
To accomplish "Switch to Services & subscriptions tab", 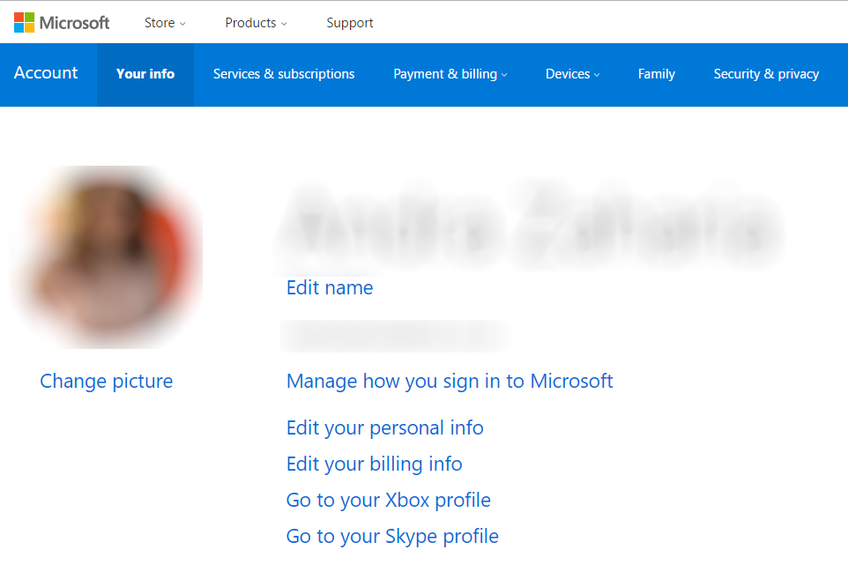I will click(x=284, y=74).
